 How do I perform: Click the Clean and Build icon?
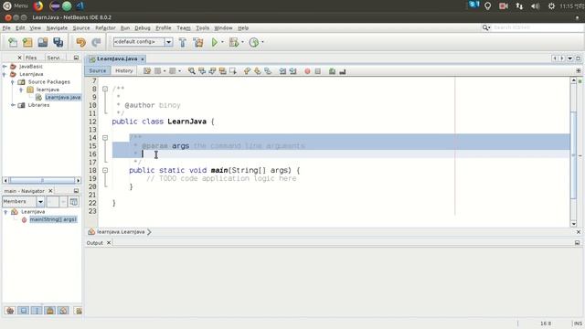(x=198, y=42)
